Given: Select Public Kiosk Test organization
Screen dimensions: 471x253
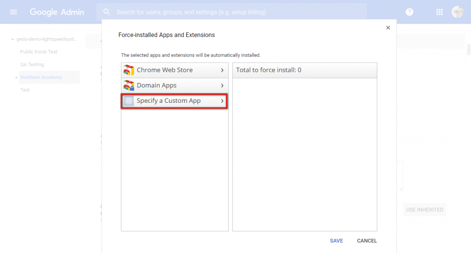Looking at the screenshot, I should (39, 52).
